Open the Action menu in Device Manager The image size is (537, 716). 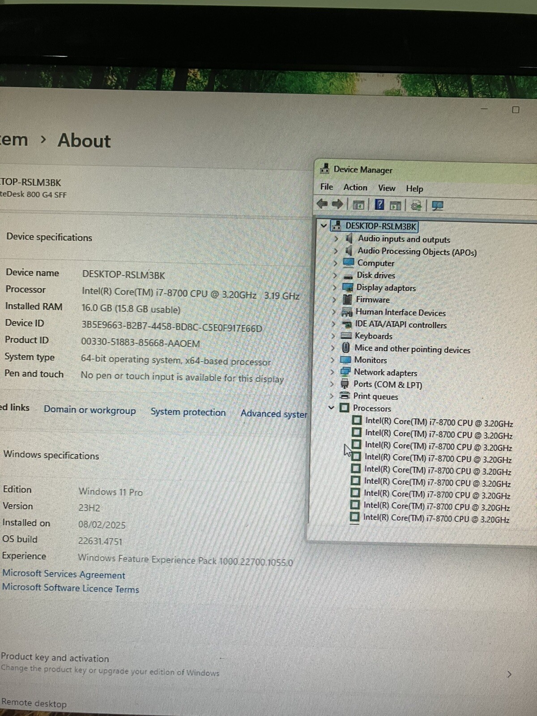pos(355,187)
